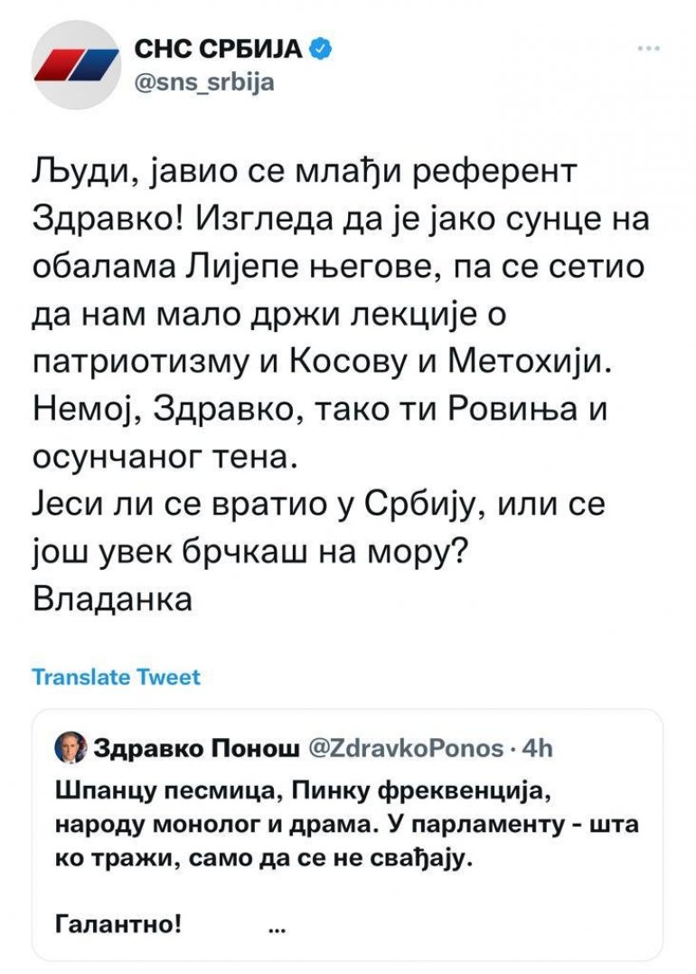The width and height of the screenshot is (696, 974).
Task: Expand the truncated quoted tweet ellipsis
Action: pos(278,927)
